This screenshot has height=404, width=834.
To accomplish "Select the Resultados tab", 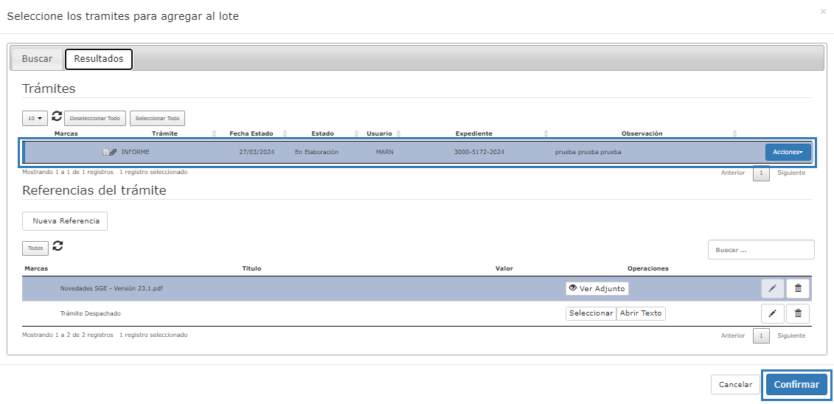I will tap(99, 59).
